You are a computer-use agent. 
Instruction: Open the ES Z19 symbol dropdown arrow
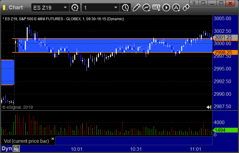65,8
